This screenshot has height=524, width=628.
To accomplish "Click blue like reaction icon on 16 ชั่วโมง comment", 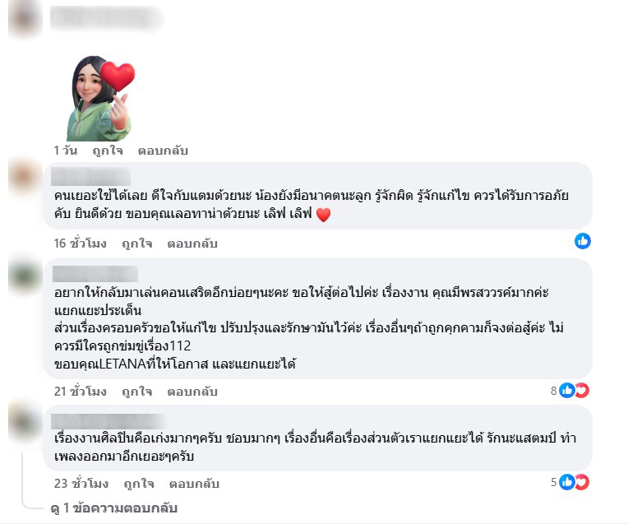I will tap(582, 241).
